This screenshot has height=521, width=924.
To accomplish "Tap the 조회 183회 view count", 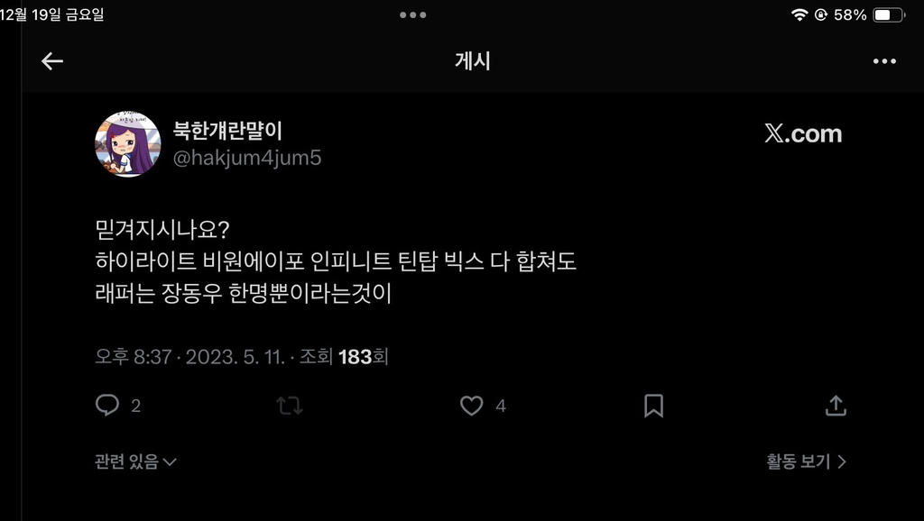I will pyautogui.click(x=344, y=356).
